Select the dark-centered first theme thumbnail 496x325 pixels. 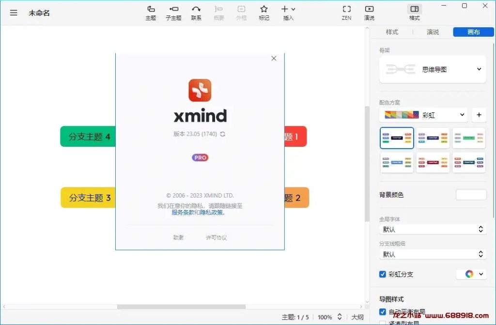tap(397, 138)
